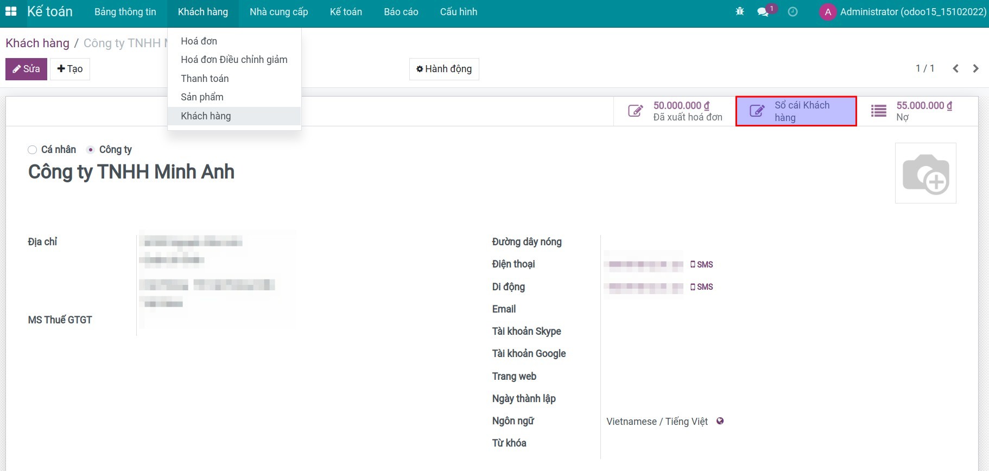
Task: Select the Cá nhân radio button
Action: click(x=33, y=150)
